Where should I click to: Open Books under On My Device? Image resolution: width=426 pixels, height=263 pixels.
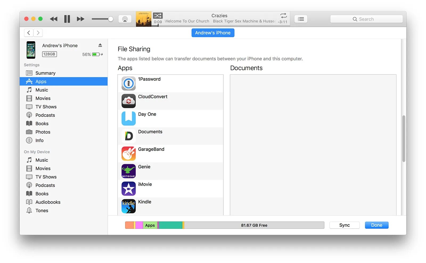(x=64, y=194)
